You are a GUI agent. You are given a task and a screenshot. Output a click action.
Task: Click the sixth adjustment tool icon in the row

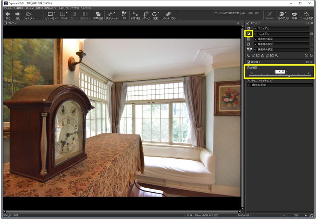pyautogui.click(x=272, y=56)
